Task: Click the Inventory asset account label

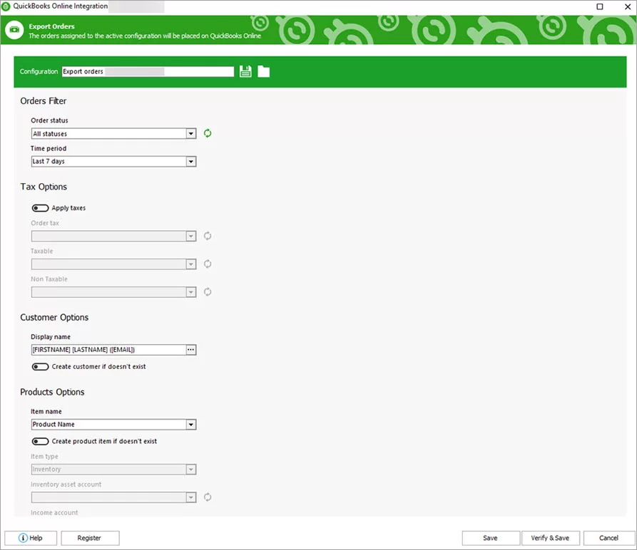Action: click(x=66, y=484)
